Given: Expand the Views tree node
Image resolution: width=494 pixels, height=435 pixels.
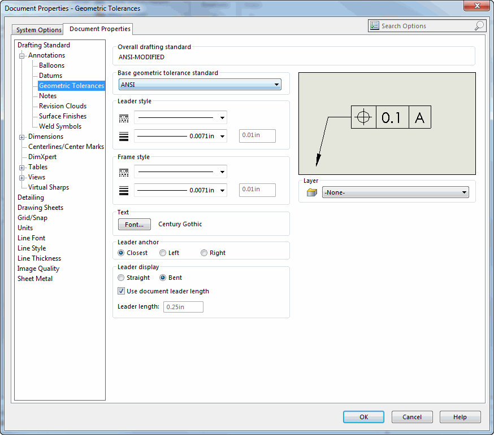Looking at the screenshot, I should pyautogui.click(x=21, y=178).
